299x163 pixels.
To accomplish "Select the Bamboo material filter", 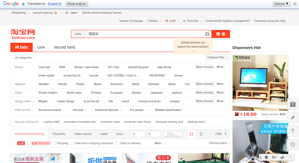I will [x=154, y=84].
